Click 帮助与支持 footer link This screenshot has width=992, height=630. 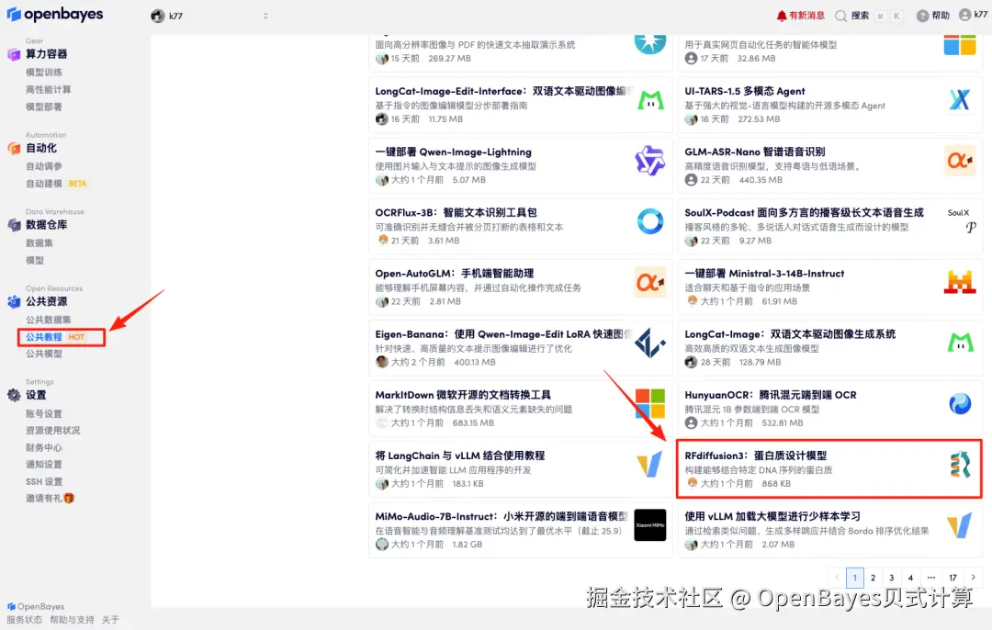click(73, 620)
